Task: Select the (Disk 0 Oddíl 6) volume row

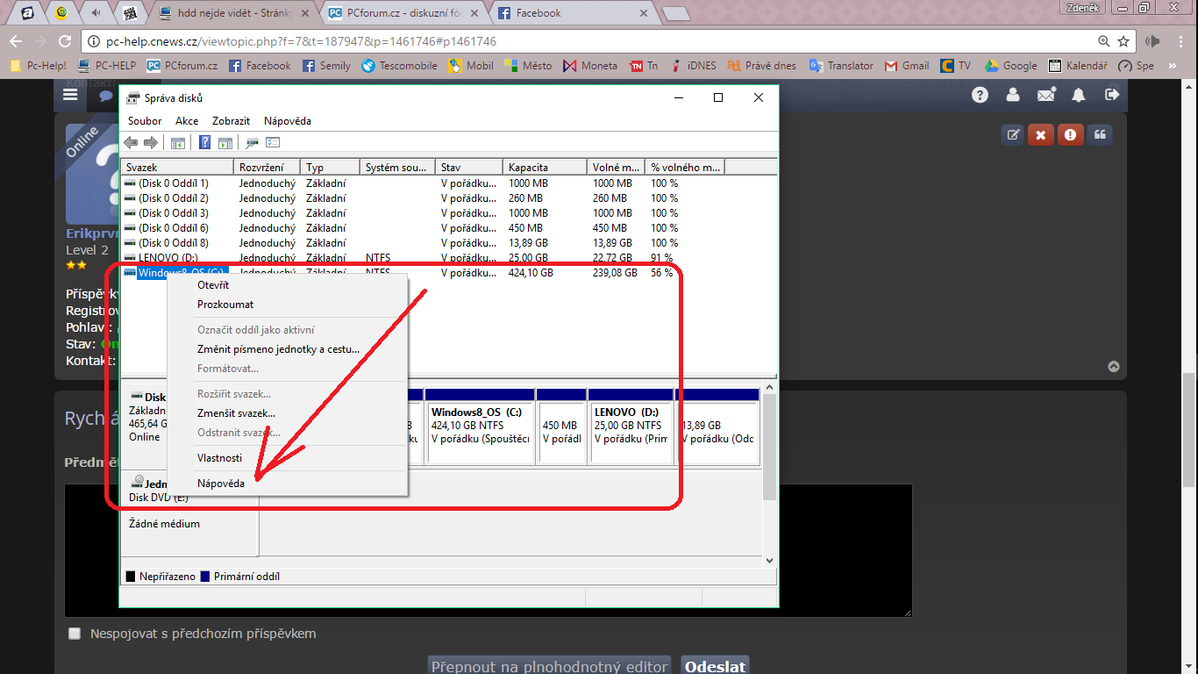Action: click(448, 228)
